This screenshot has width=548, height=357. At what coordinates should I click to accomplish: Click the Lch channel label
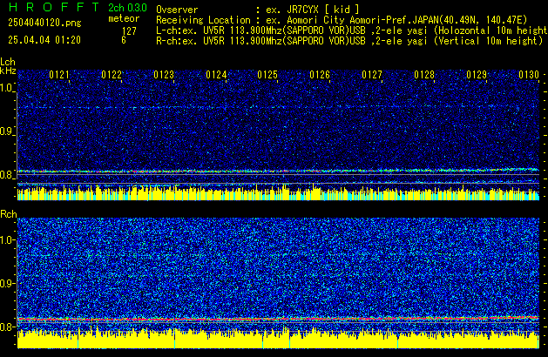8,62
